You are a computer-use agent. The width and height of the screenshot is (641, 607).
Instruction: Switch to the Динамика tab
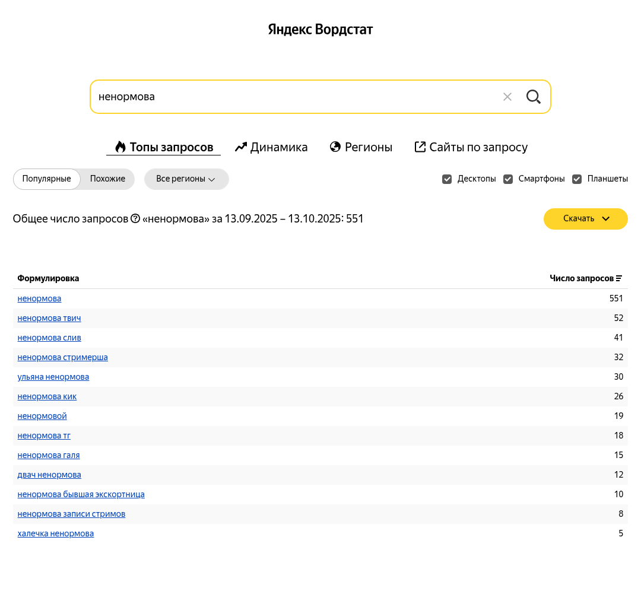271,147
